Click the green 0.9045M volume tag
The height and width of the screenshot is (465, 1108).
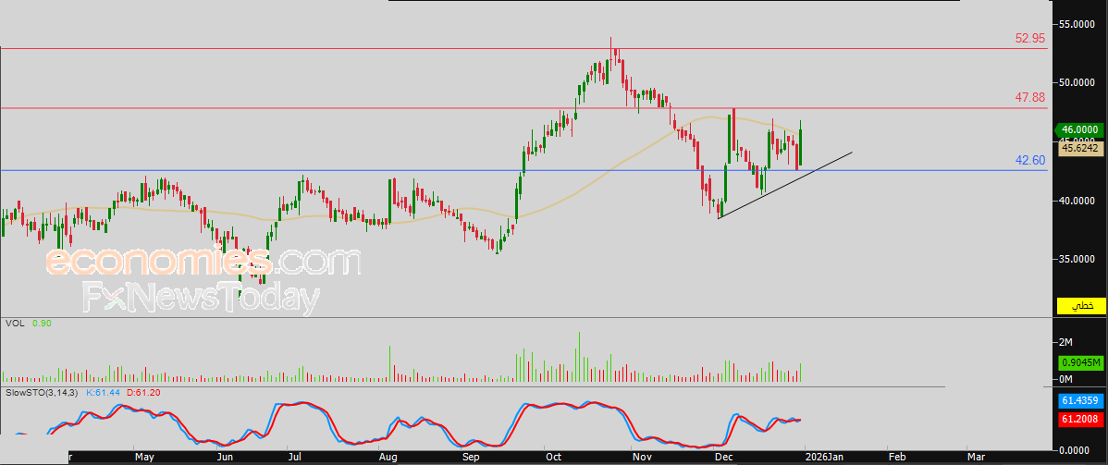tap(1079, 362)
